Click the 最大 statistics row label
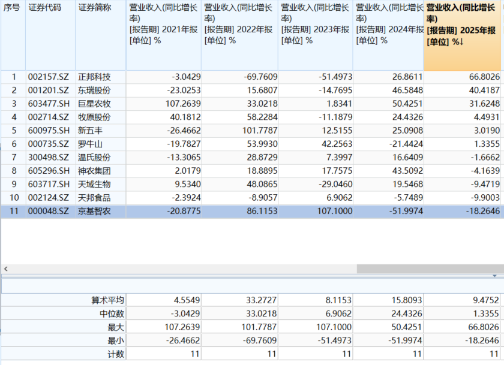The image size is (504, 365). pos(116,327)
